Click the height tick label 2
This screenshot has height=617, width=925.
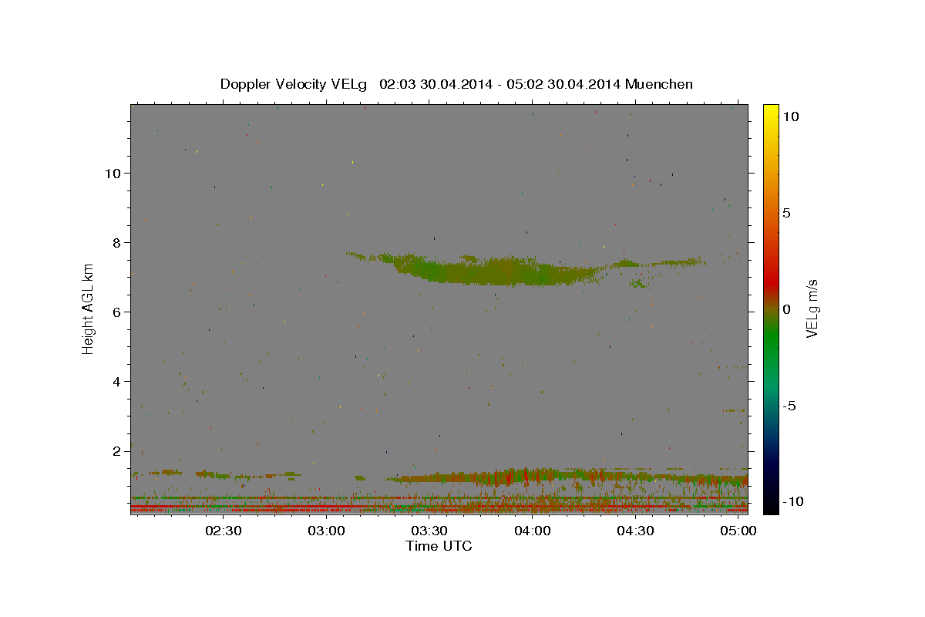click(117, 450)
